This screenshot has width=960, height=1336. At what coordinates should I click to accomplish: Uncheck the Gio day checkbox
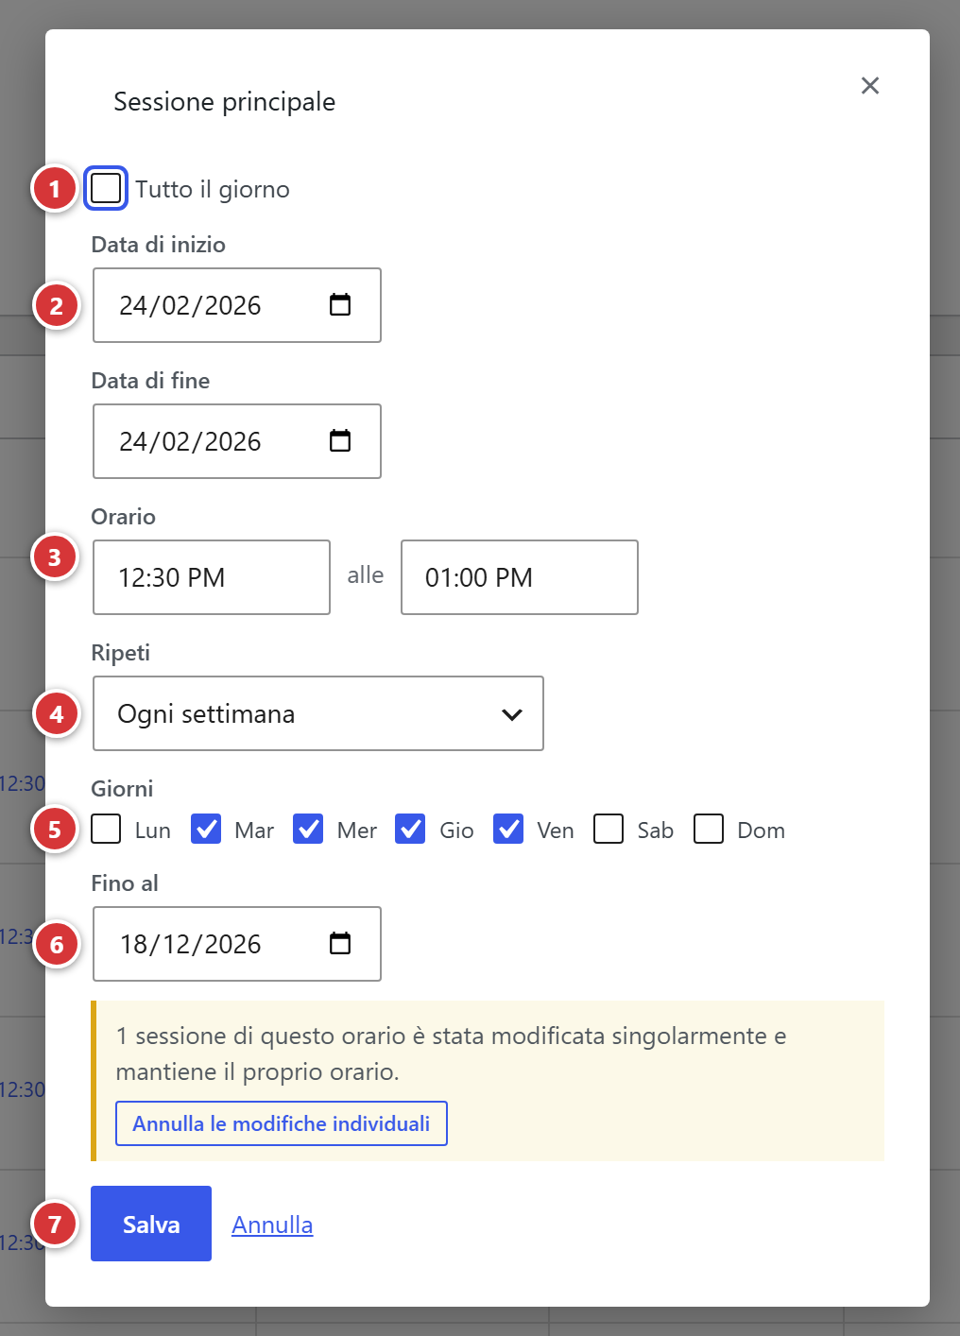pyautogui.click(x=410, y=829)
